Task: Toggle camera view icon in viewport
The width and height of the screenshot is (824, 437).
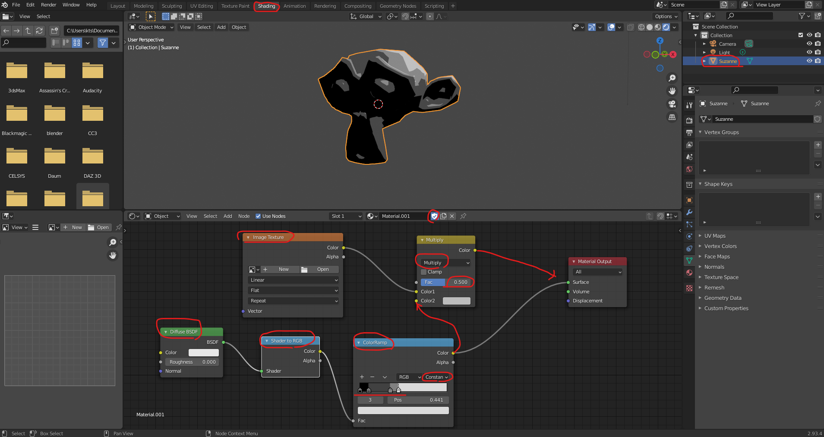Action: click(672, 104)
